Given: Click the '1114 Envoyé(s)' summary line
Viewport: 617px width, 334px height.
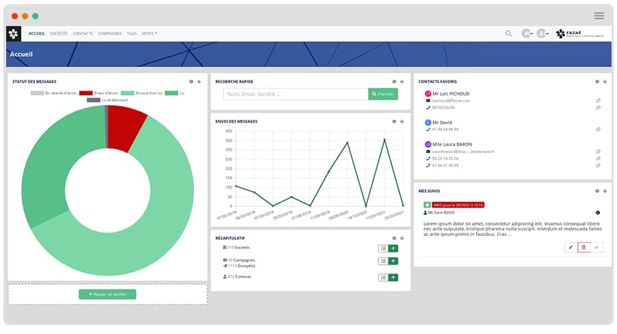Looking at the screenshot, I should (239, 266).
